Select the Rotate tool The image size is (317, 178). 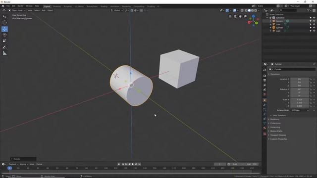[x=4, y=35]
